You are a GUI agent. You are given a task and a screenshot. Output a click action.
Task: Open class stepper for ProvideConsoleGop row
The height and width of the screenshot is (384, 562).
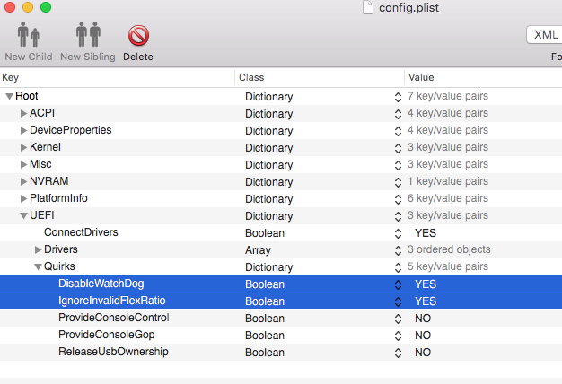[x=398, y=336]
